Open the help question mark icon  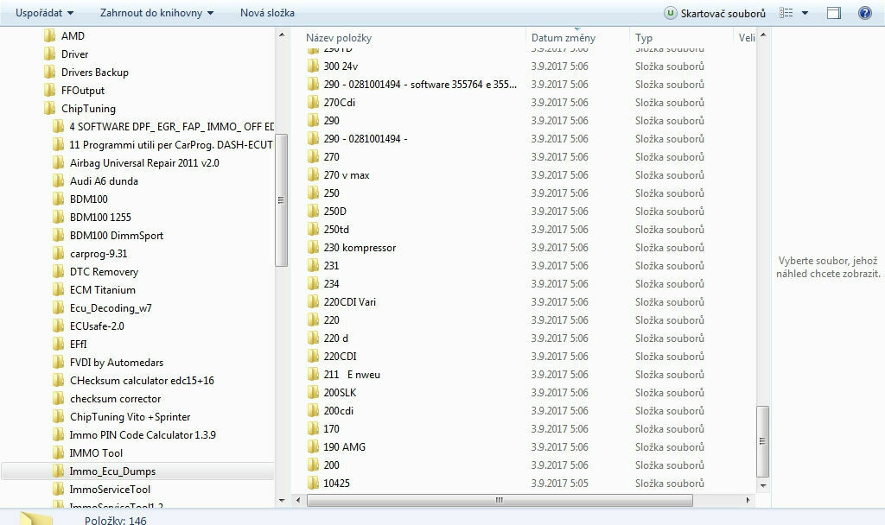[x=864, y=13]
